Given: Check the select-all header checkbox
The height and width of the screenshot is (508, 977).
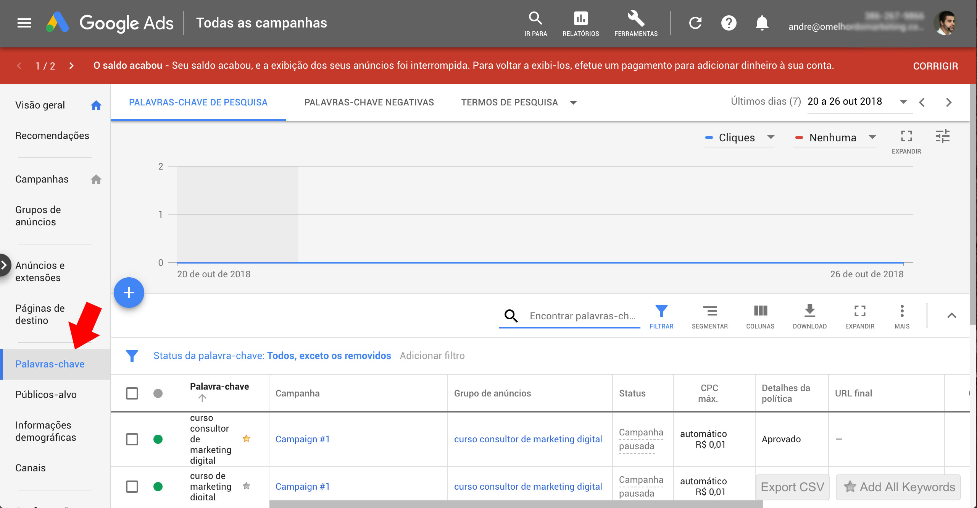Looking at the screenshot, I should click(132, 393).
